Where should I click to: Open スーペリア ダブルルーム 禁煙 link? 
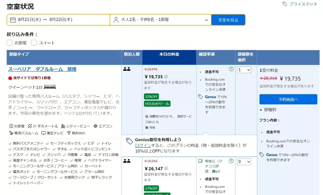tap(42, 69)
